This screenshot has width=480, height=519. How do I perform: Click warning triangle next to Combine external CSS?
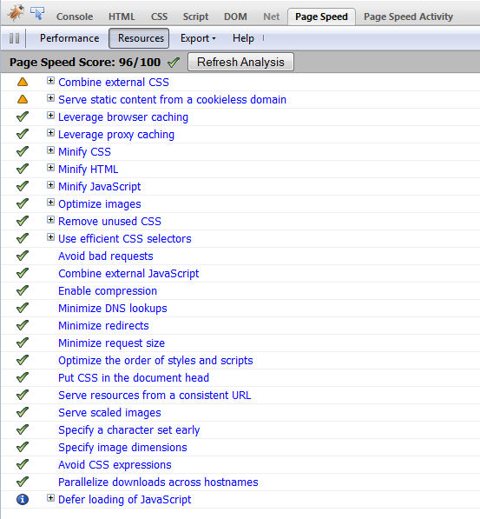point(23,82)
